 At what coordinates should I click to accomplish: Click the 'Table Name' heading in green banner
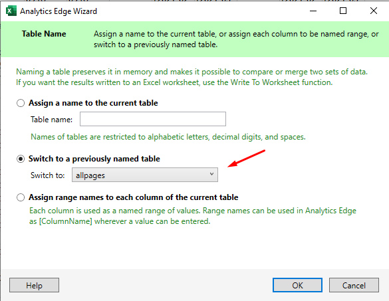pos(44,34)
